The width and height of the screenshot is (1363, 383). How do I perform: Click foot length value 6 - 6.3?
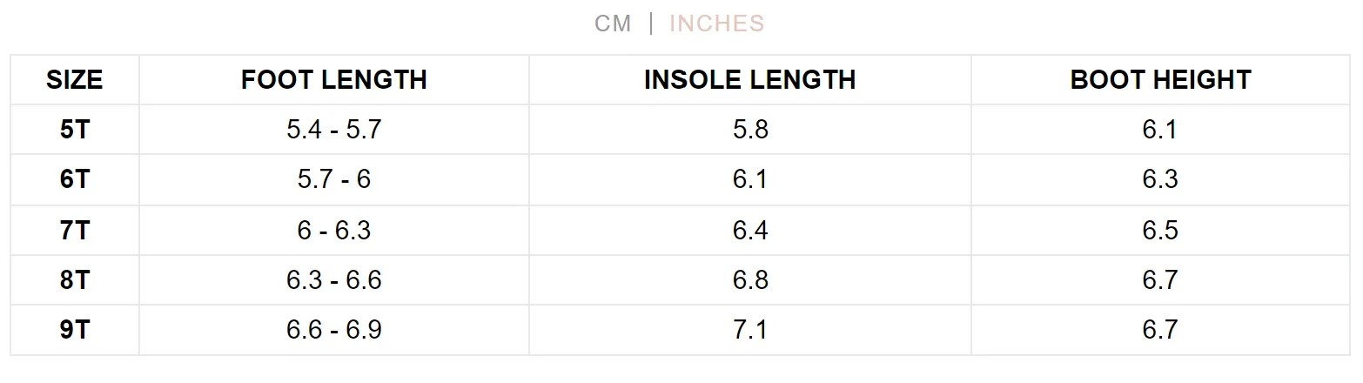pos(334,230)
